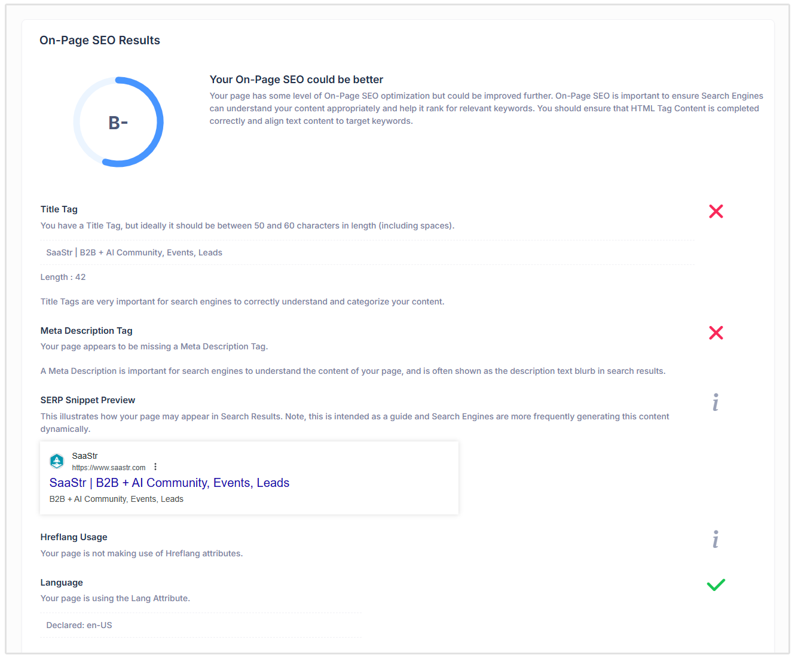
Task: Click the https://www.saastr.com URL
Action: tap(108, 467)
